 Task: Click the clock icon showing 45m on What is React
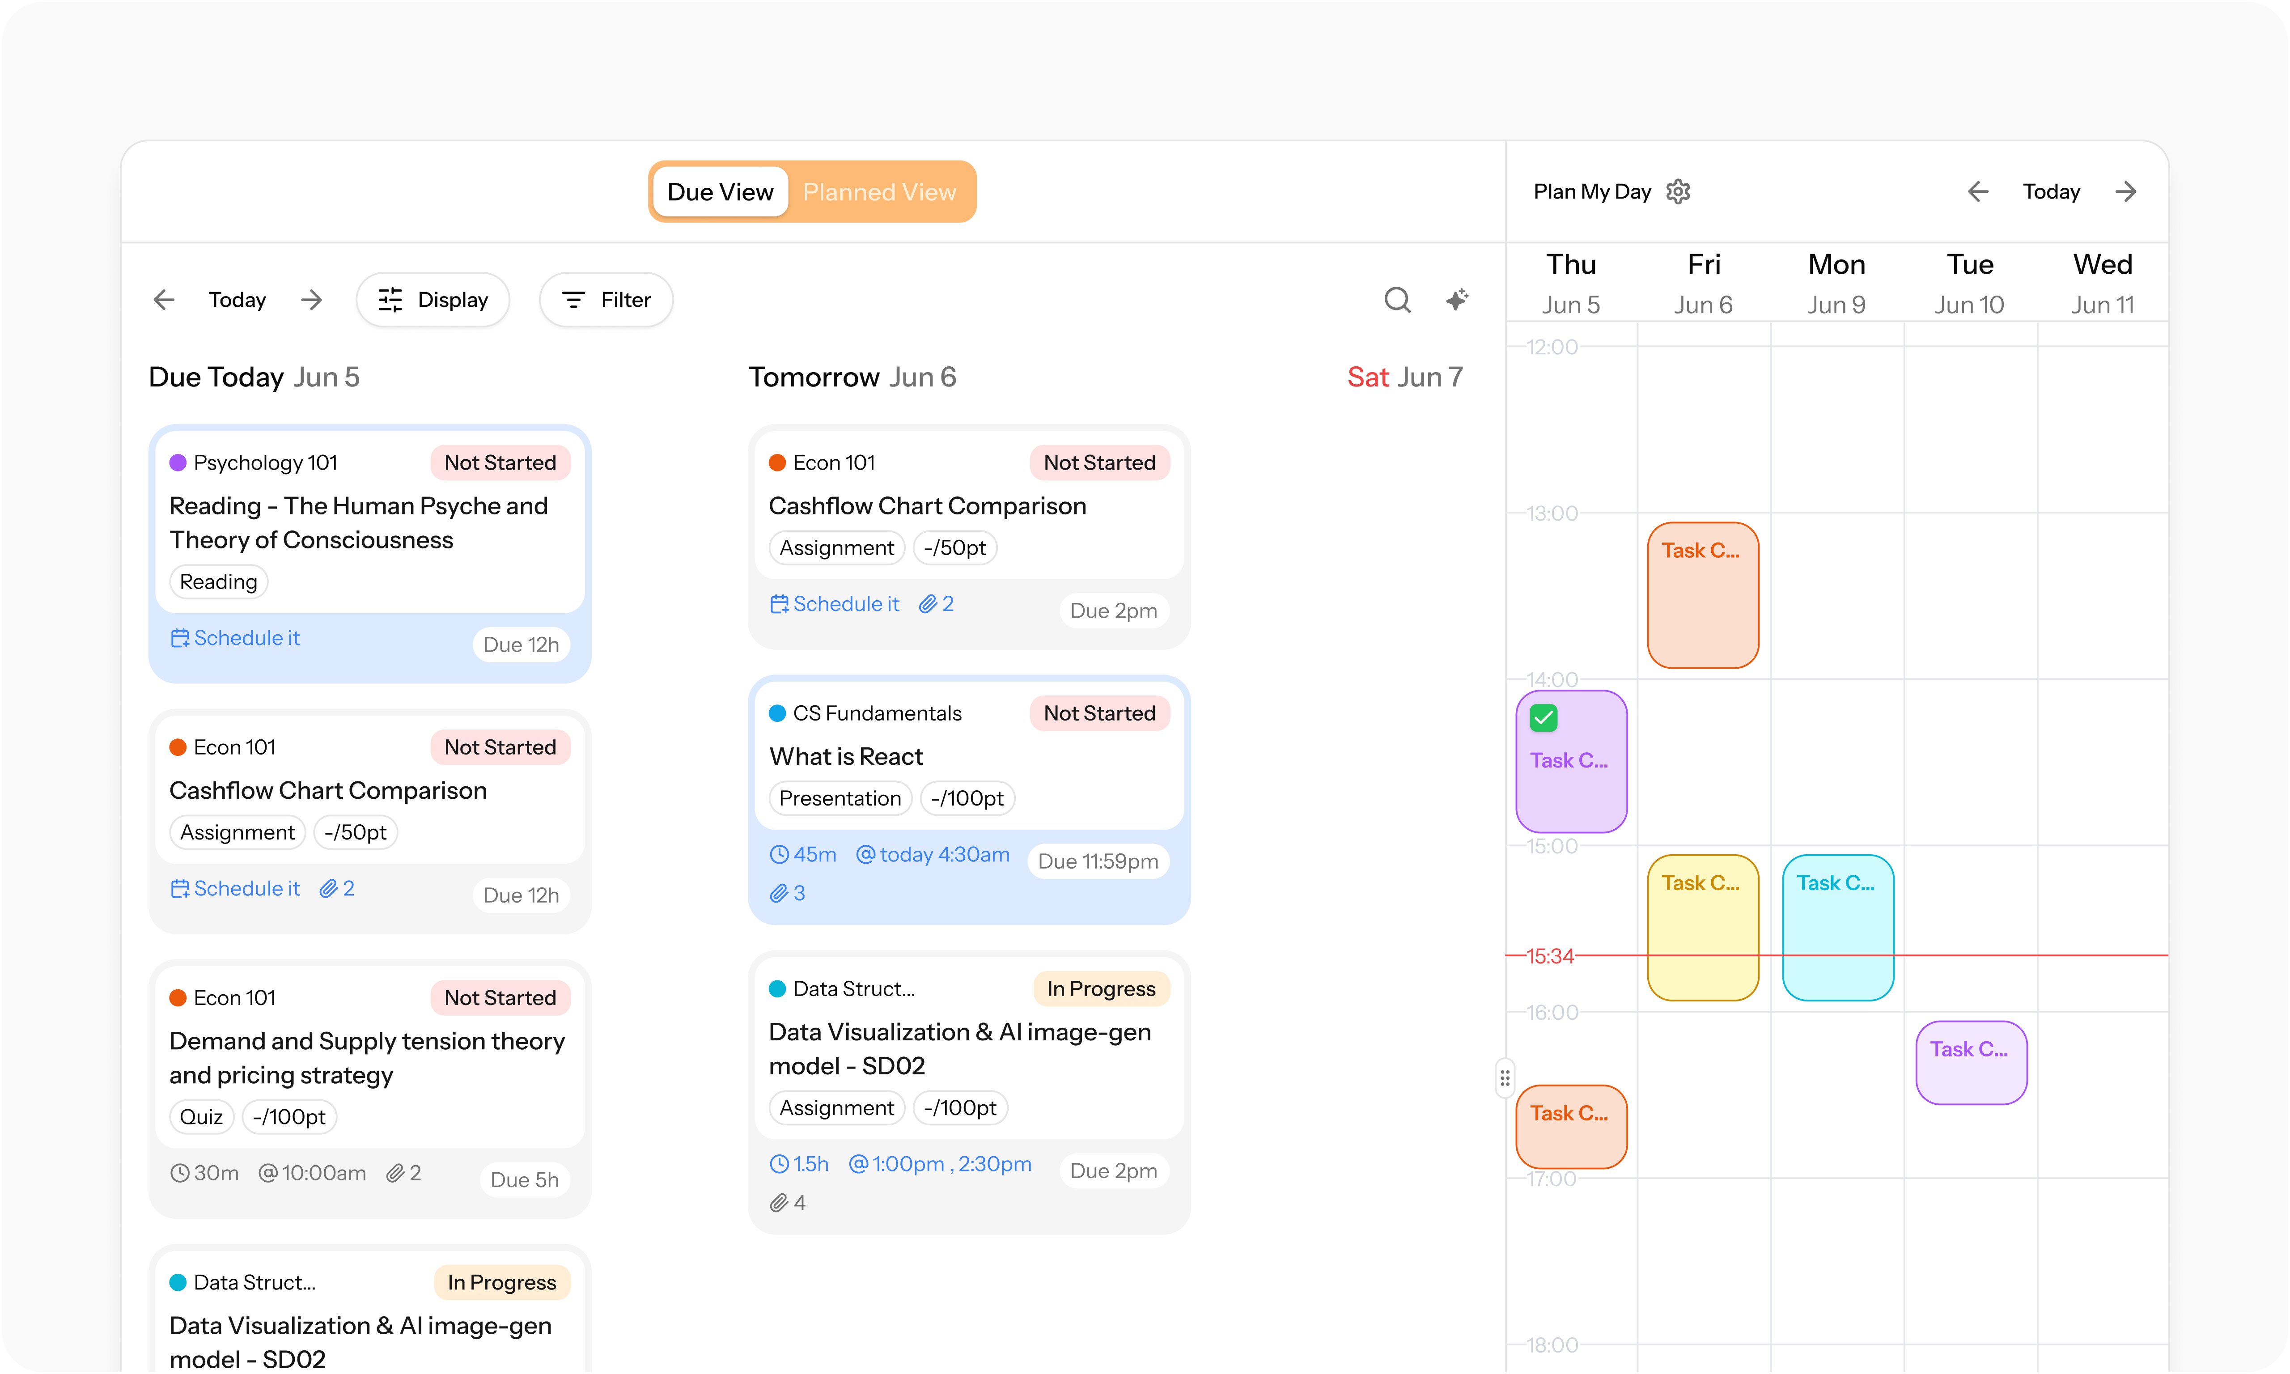tap(780, 854)
